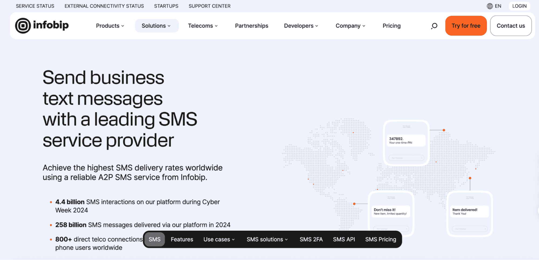Click the Try for free button
539x260 pixels.
[x=466, y=26]
